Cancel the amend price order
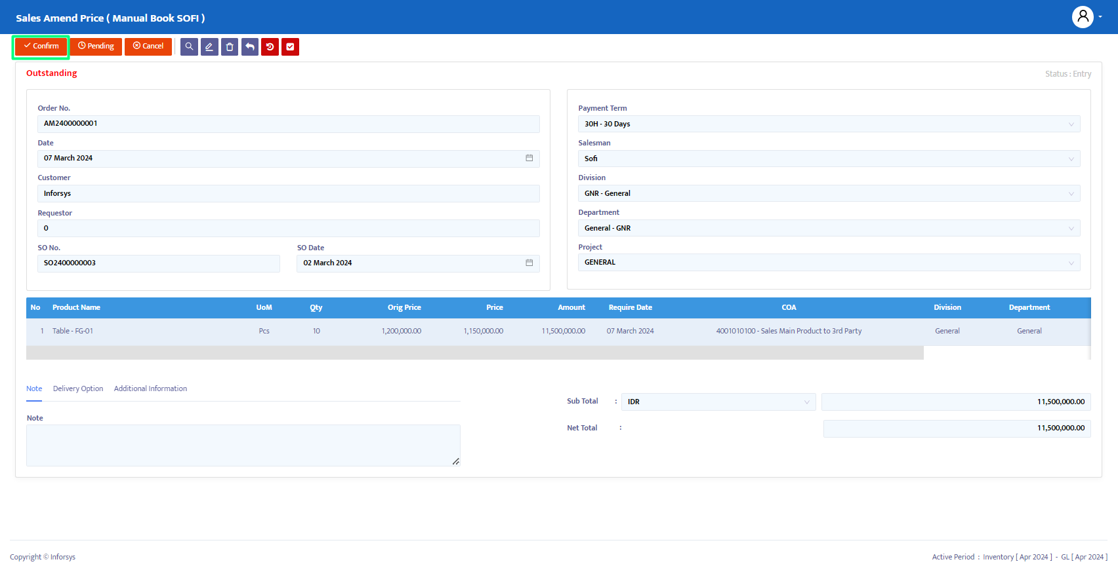The image size is (1118, 568). pyautogui.click(x=148, y=47)
